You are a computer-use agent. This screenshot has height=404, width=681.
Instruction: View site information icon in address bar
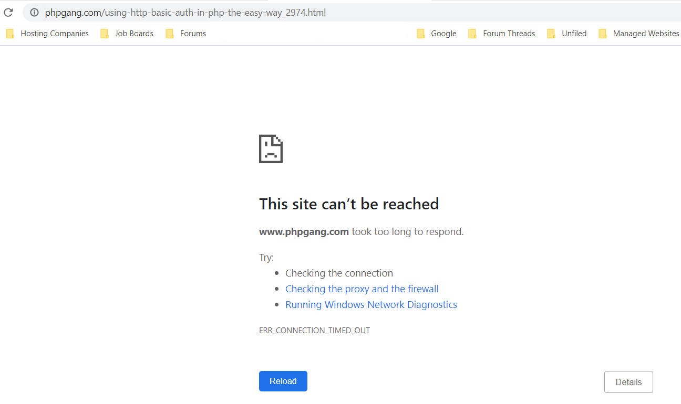34,12
